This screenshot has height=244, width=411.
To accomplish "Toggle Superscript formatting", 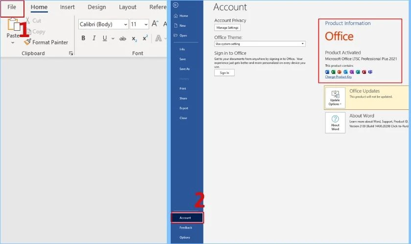I will (145, 38).
